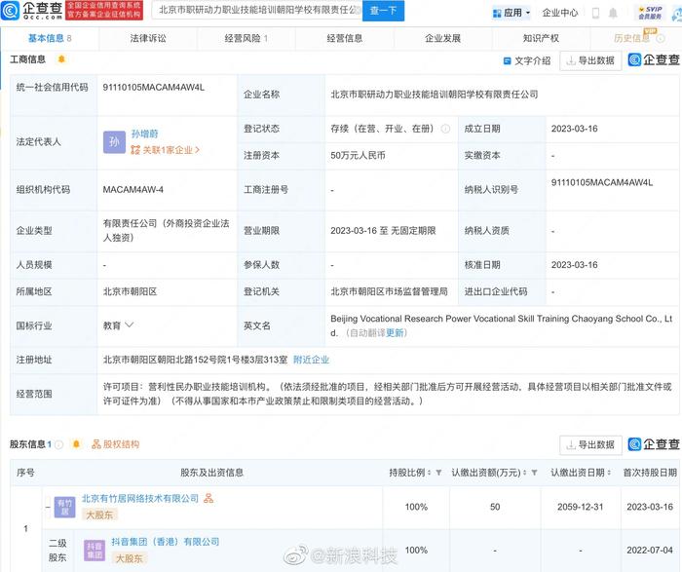This screenshot has width=682, height=572.
Task: Click credit code 91110105MACAM4AW4L in 统一社会信用代码 row
Action: [154, 87]
